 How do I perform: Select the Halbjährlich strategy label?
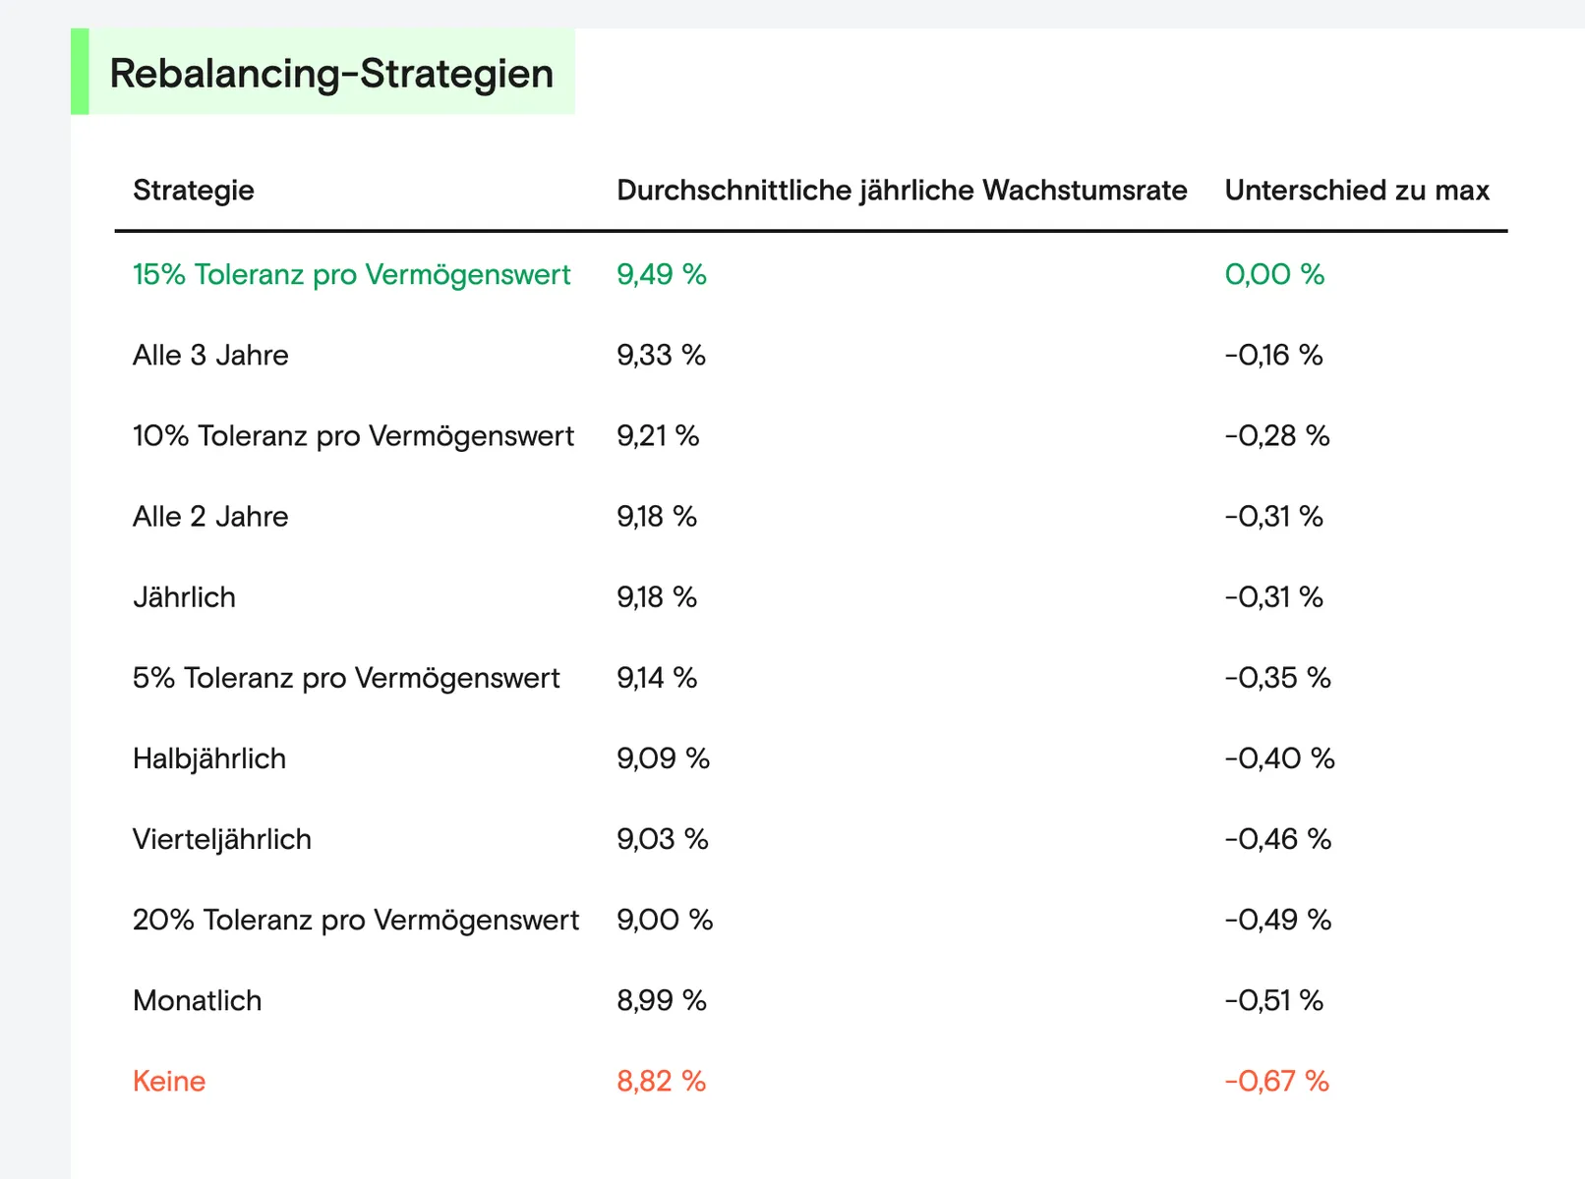(x=209, y=758)
